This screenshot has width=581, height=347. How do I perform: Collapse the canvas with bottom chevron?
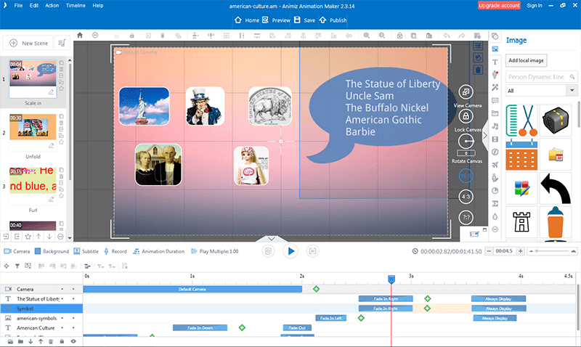[271, 239]
